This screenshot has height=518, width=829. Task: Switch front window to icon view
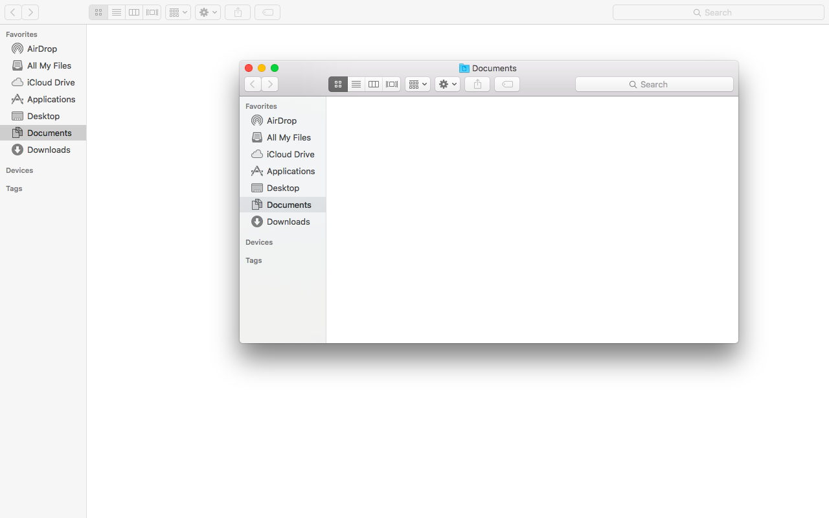[338, 84]
